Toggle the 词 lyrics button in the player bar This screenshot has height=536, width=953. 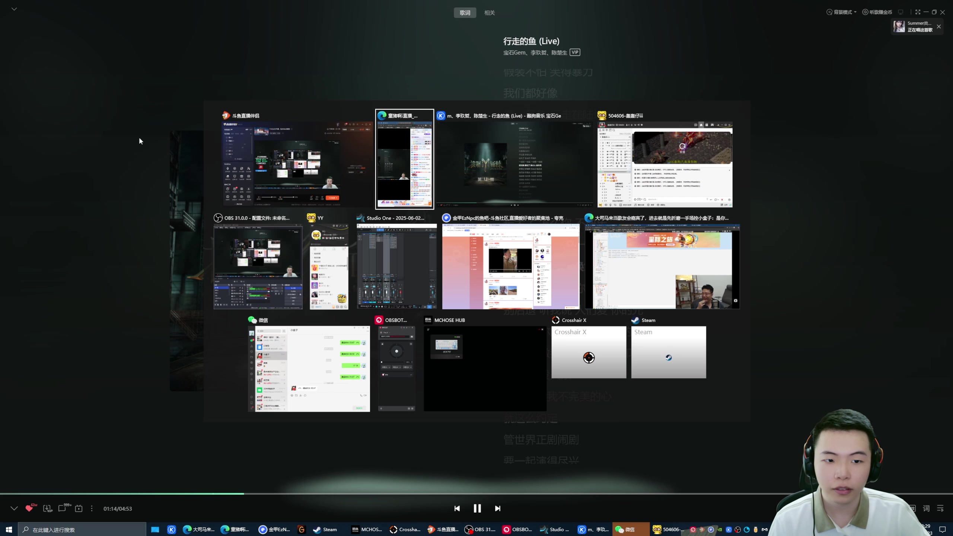pyautogui.click(x=926, y=508)
